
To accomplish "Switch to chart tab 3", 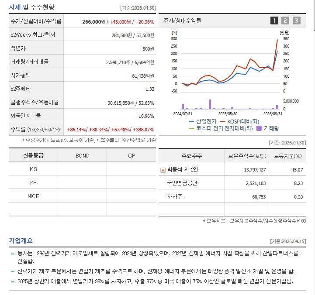I will 296,21.
